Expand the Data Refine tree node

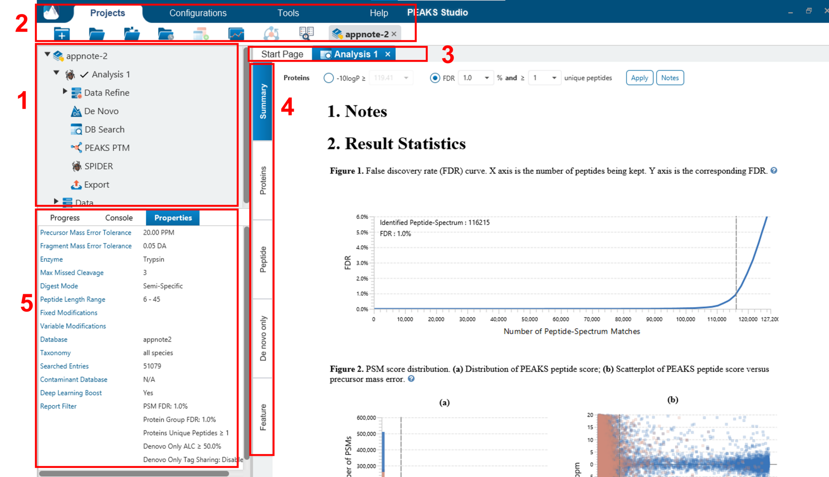point(65,91)
